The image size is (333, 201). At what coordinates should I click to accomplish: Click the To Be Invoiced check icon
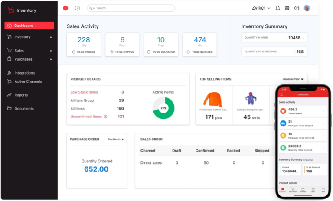pos(188,52)
